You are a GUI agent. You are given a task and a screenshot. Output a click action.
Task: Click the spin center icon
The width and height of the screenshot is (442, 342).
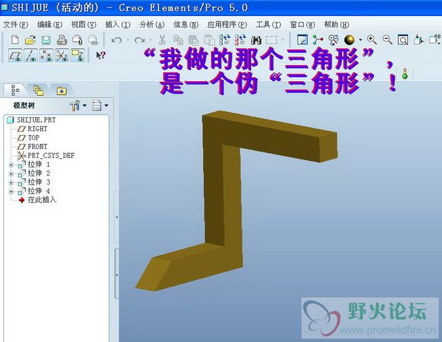point(318,40)
